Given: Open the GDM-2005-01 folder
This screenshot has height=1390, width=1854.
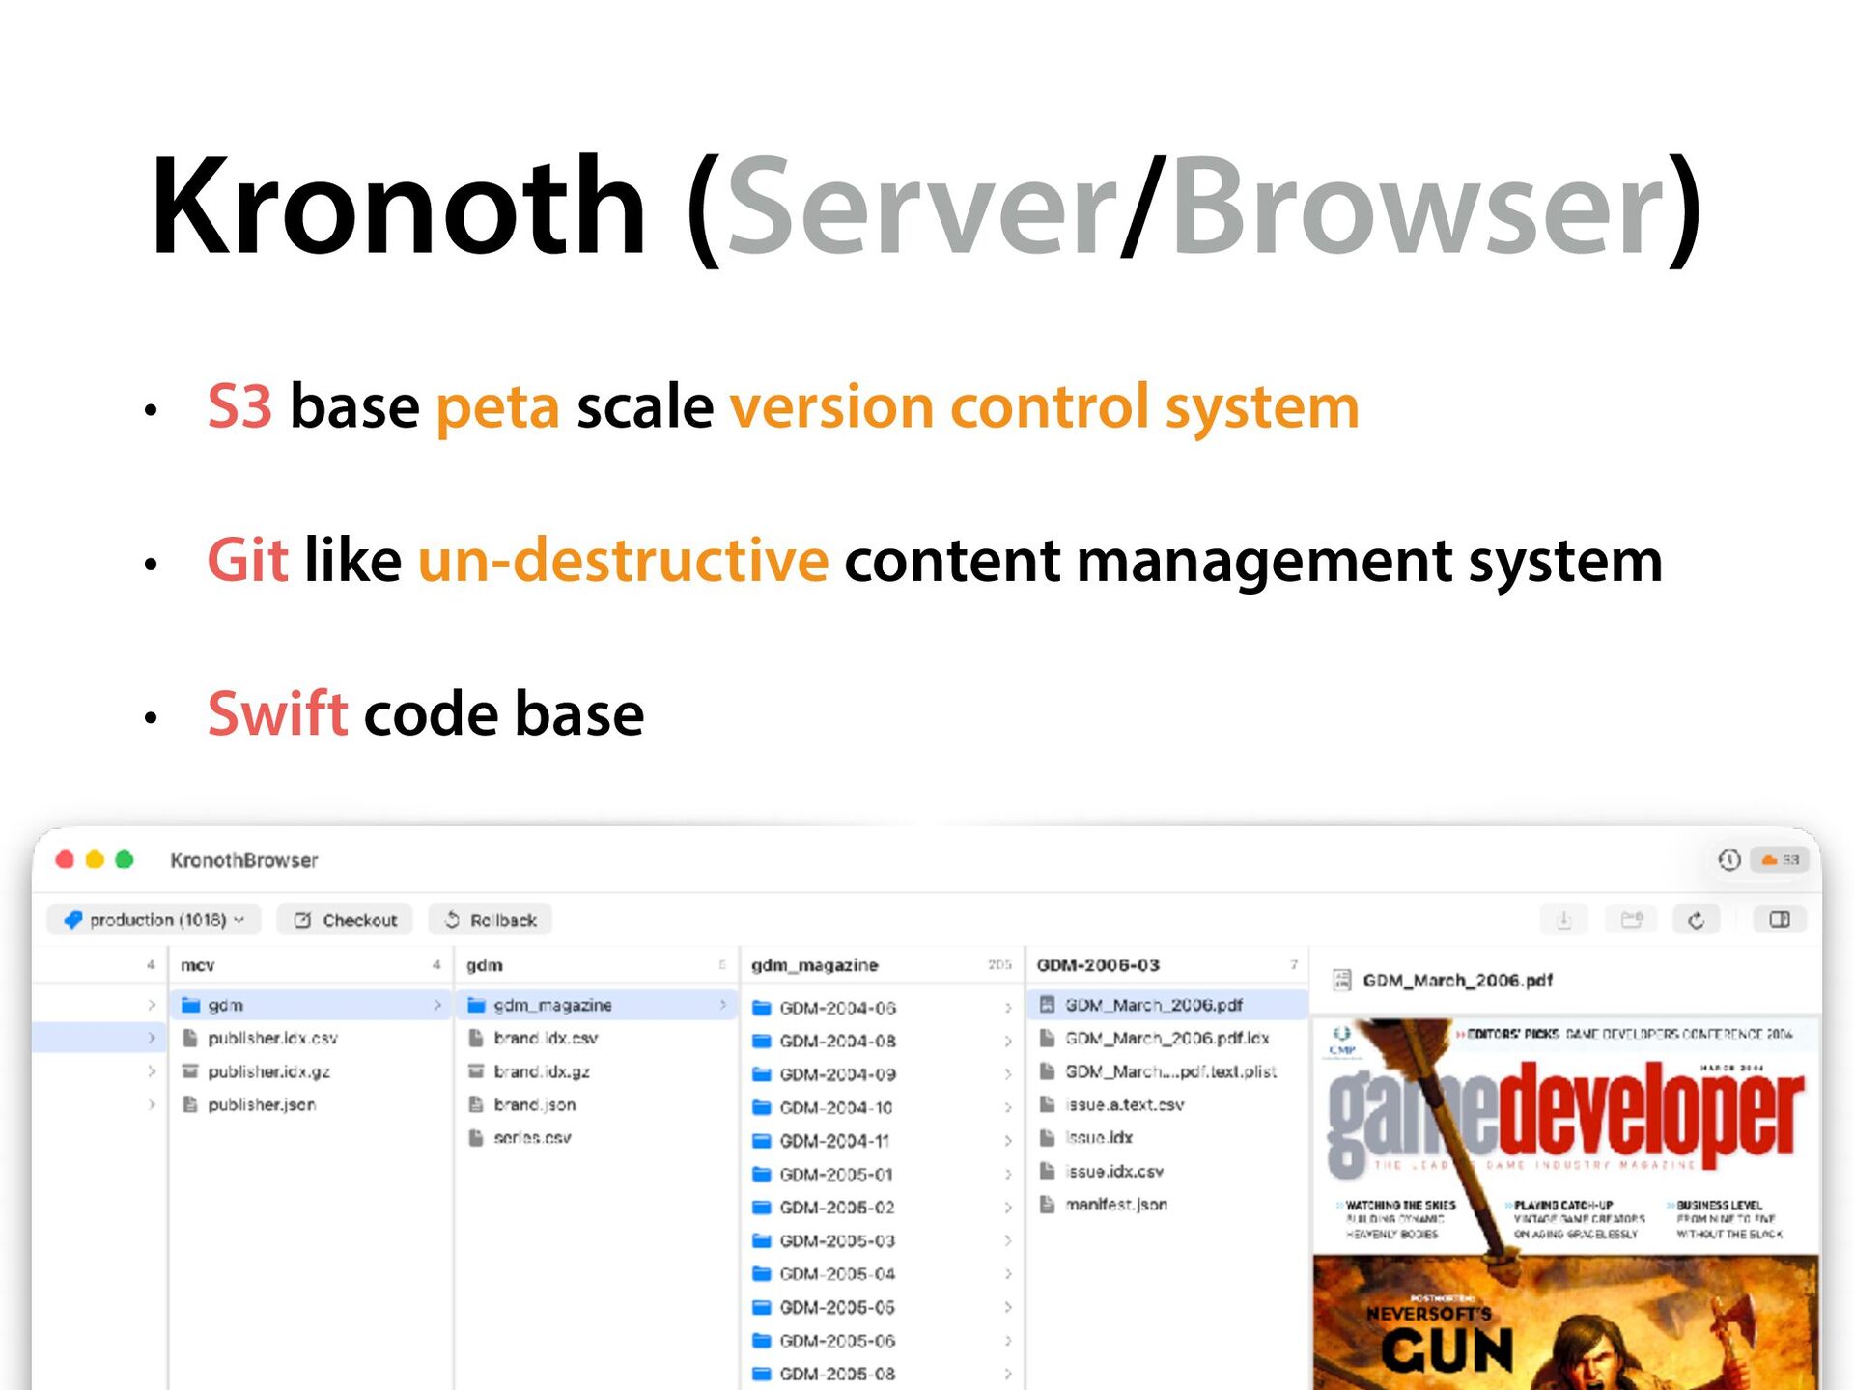Looking at the screenshot, I should click(836, 1175).
